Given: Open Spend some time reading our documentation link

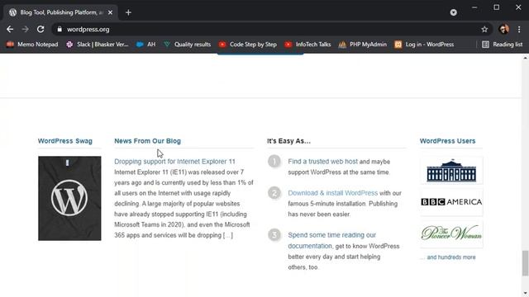Looking at the screenshot, I should click(x=332, y=240).
